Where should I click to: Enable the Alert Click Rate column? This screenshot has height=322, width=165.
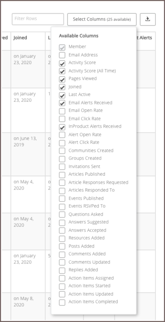pyautogui.click(x=62, y=143)
